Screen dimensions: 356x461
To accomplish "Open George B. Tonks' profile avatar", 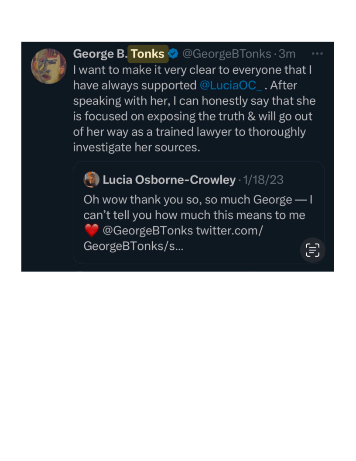I will point(48,66).
